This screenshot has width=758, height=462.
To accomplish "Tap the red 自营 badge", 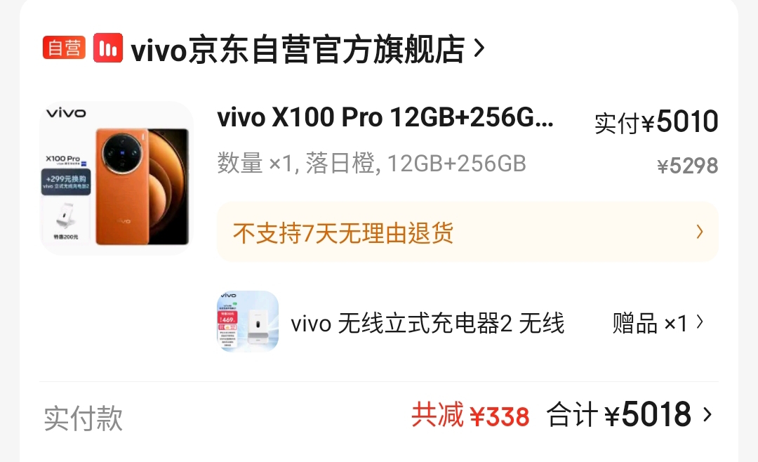I will (64, 48).
